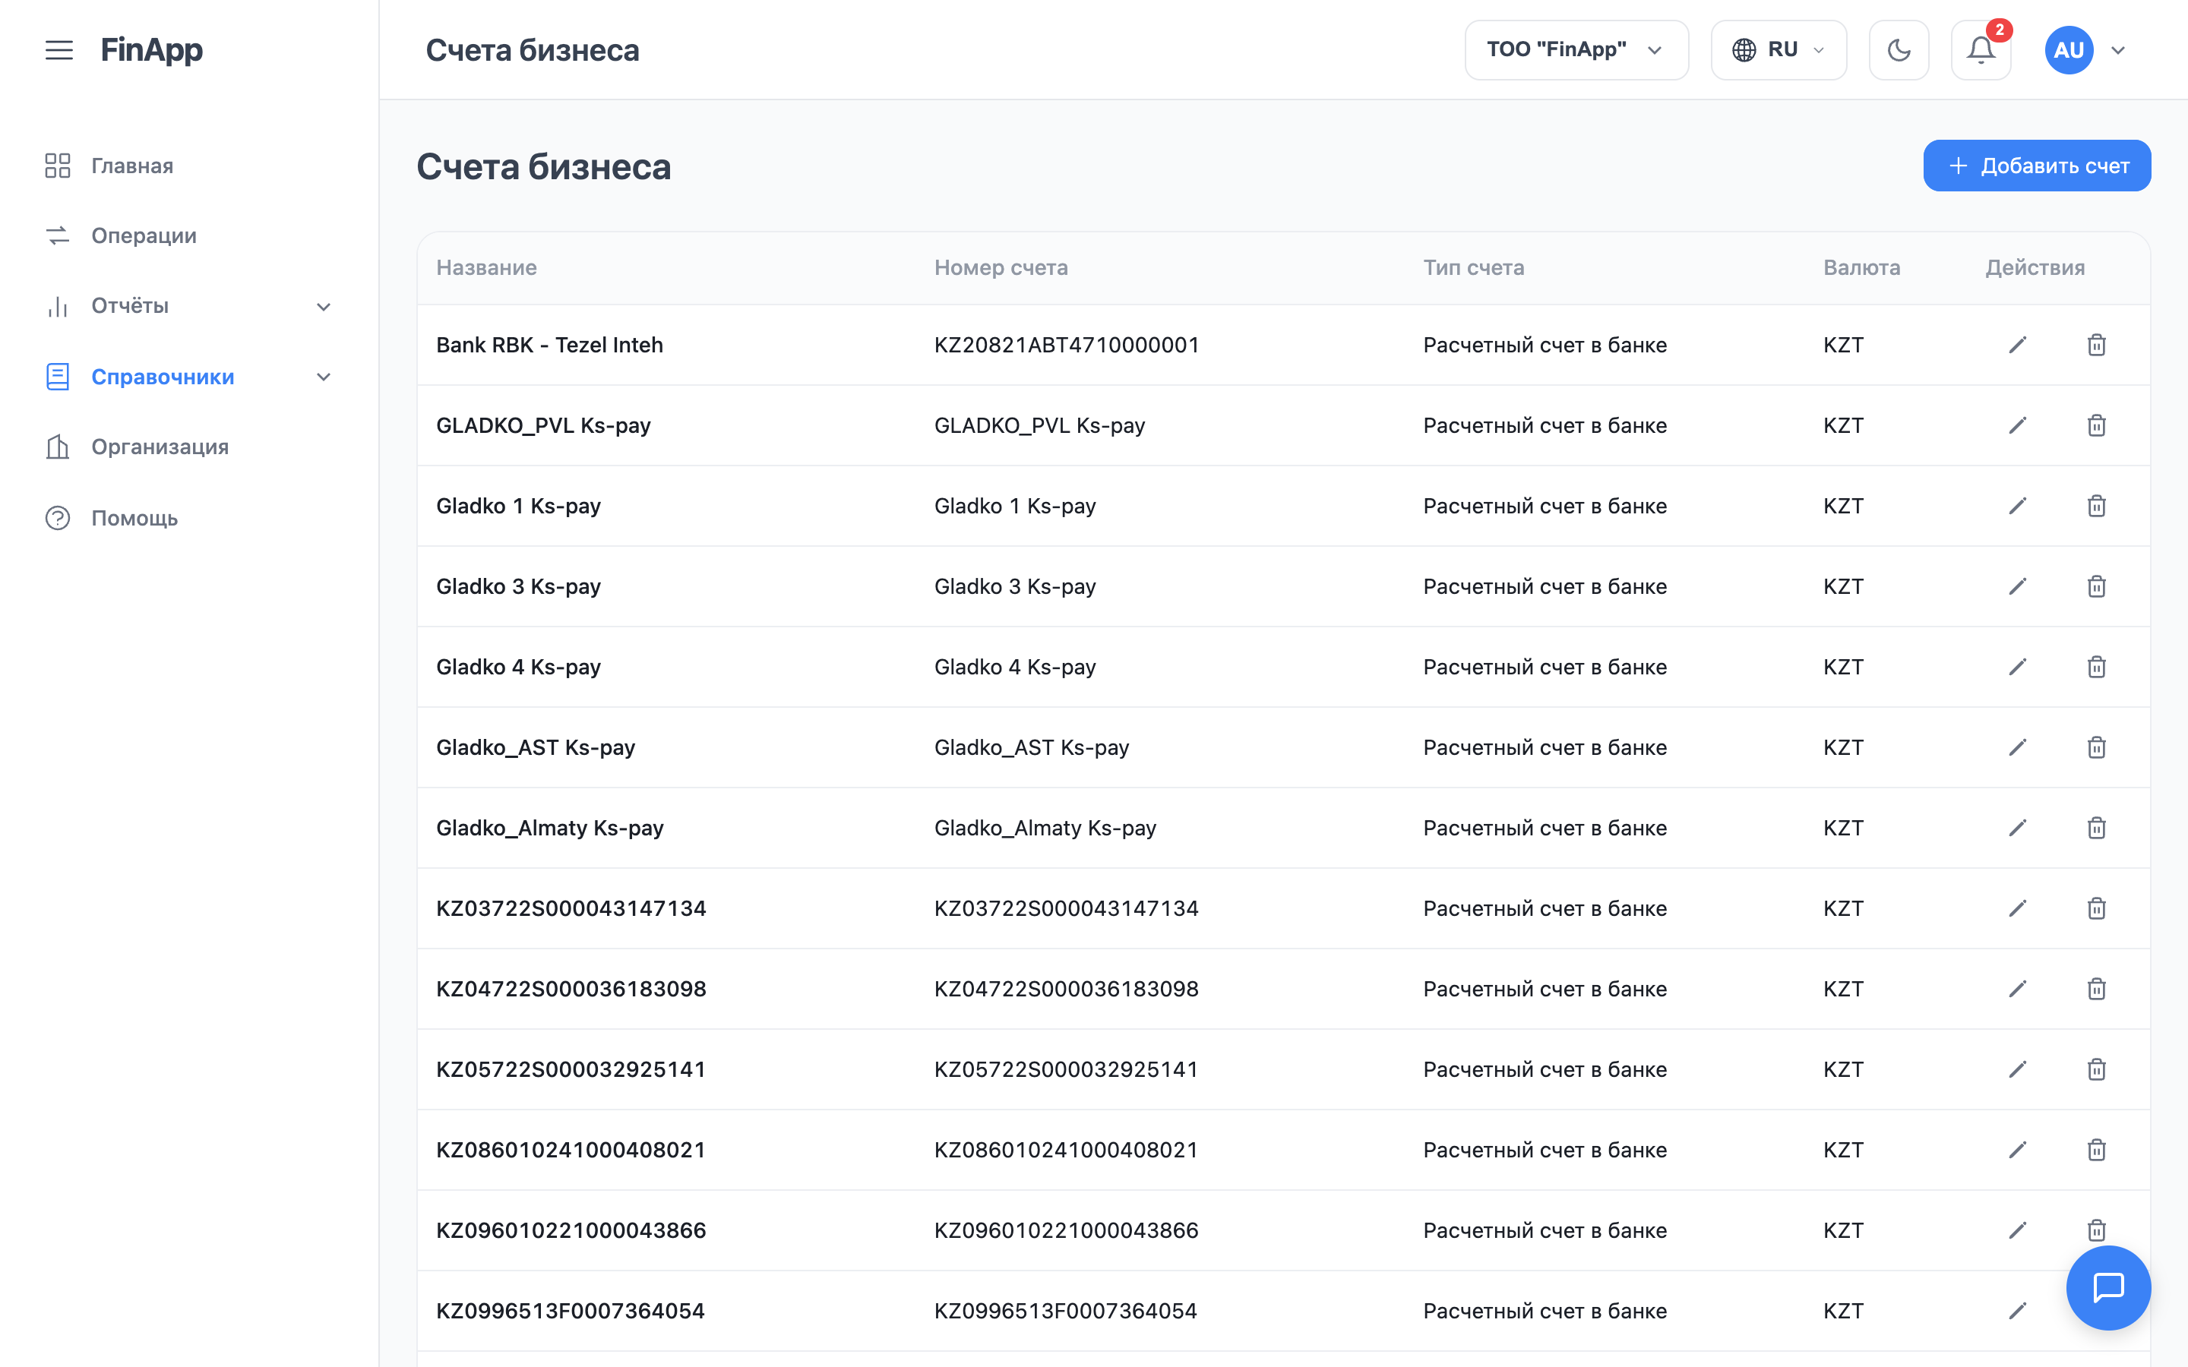The width and height of the screenshot is (2188, 1367).
Task: Click the Добавить счет button
Action: (x=2036, y=166)
